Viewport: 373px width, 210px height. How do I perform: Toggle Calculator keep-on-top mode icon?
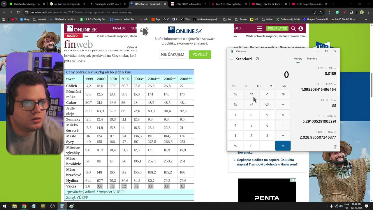257,59
